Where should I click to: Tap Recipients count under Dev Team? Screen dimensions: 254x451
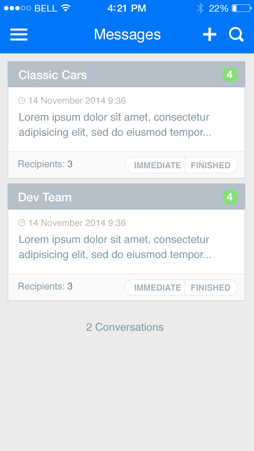click(45, 286)
